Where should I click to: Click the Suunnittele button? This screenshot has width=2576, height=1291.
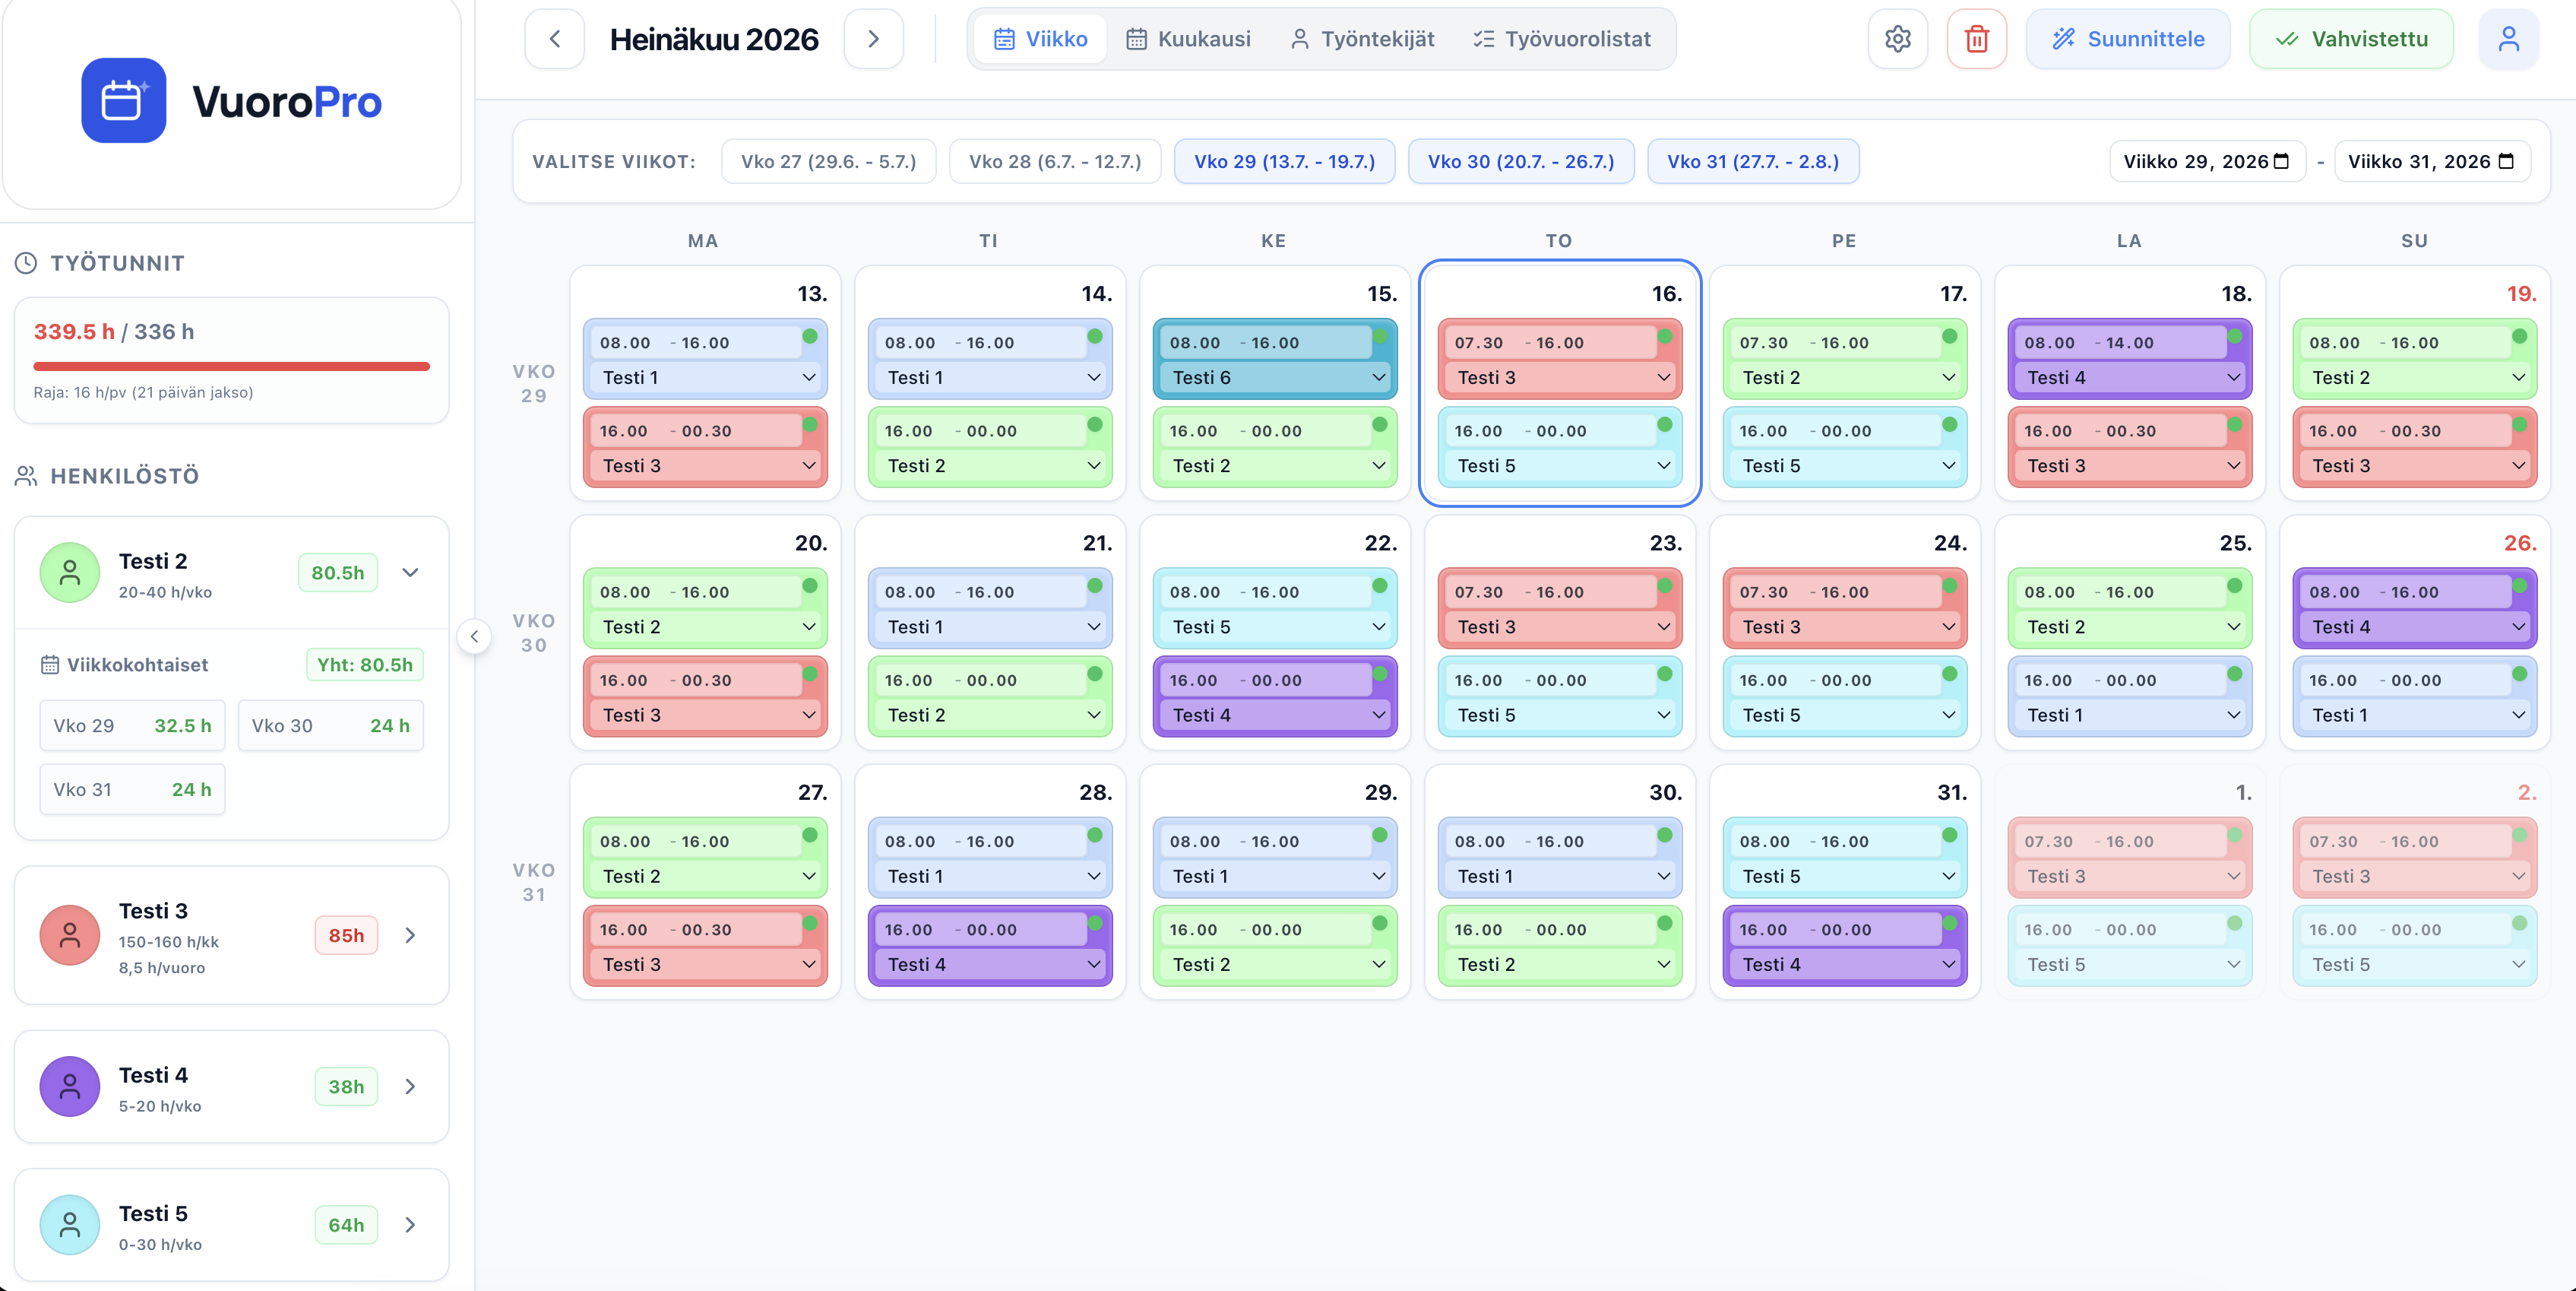[x=2127, y=39]
